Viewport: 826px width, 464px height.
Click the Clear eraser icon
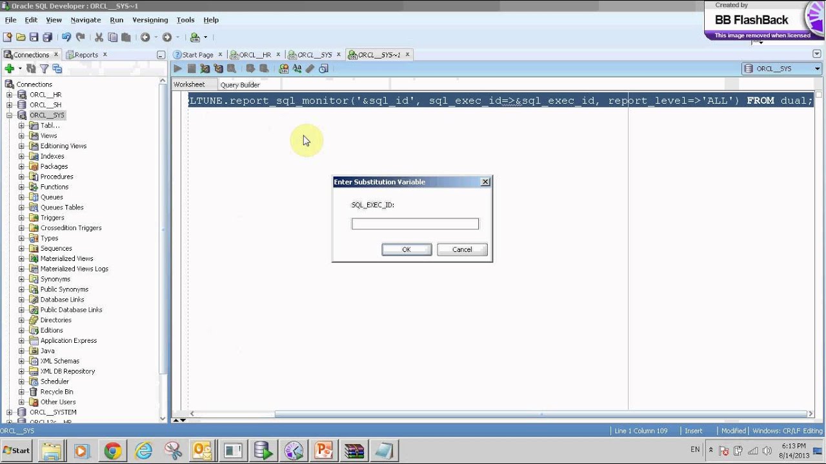[310, 68]
